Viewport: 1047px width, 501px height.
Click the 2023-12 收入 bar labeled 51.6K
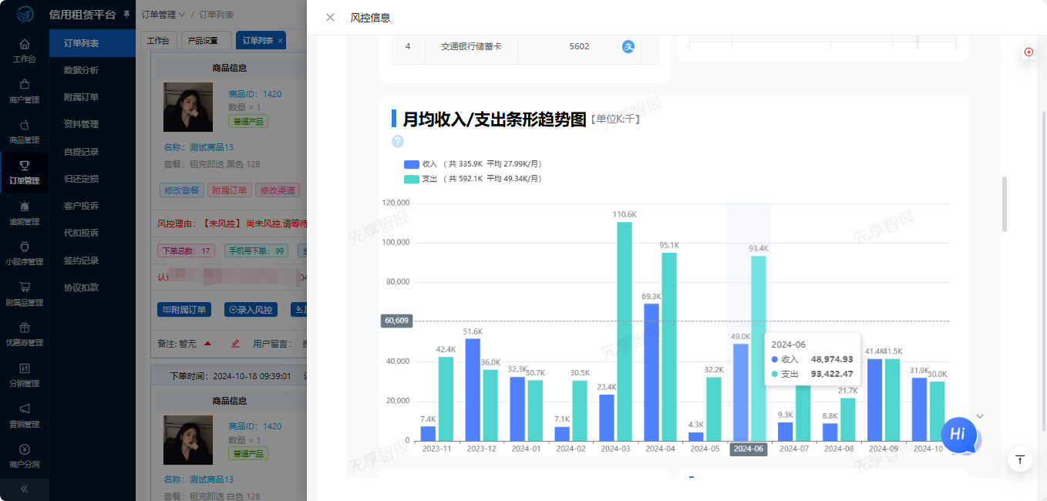(x=473, y=390)
